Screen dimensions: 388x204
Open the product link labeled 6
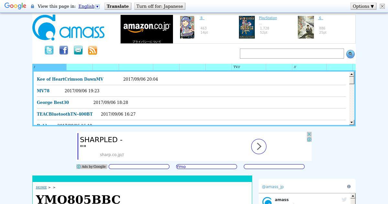tap(321, 18)
